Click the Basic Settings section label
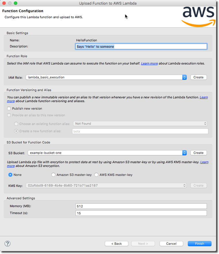The width and height of the screenshot is (219, 254). click(17, 33)
